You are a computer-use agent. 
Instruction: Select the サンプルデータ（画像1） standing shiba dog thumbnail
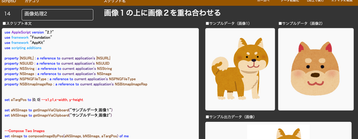pos(240,69)
